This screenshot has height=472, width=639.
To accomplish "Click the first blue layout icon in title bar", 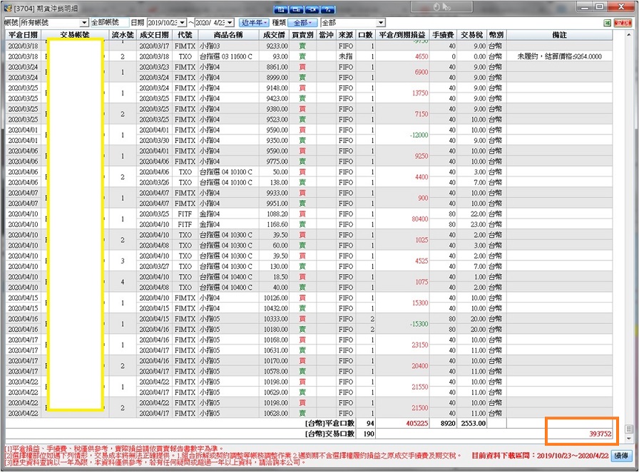I will [281, 9].
